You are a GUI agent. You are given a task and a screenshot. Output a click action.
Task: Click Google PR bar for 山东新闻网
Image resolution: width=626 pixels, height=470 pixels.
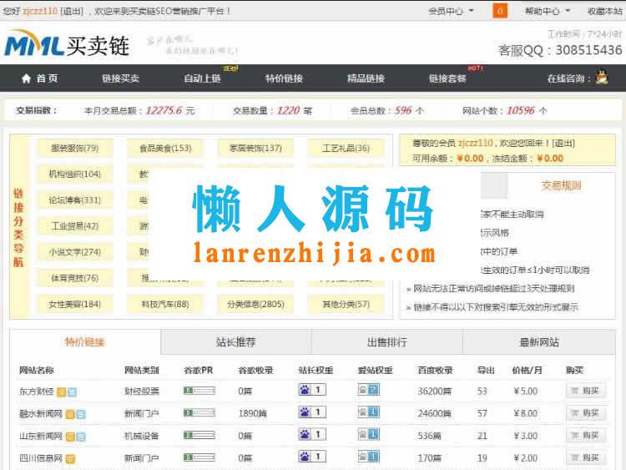199,435
